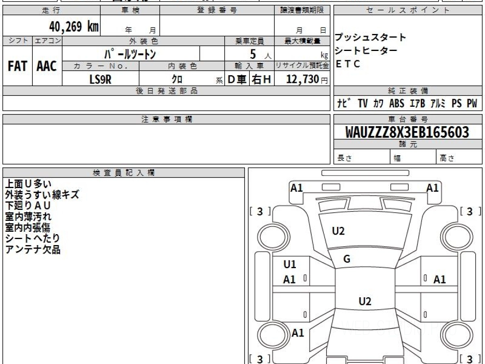Select the ETC sales point line
This screenshot has width=485, height=364.
tap(347, 64)
